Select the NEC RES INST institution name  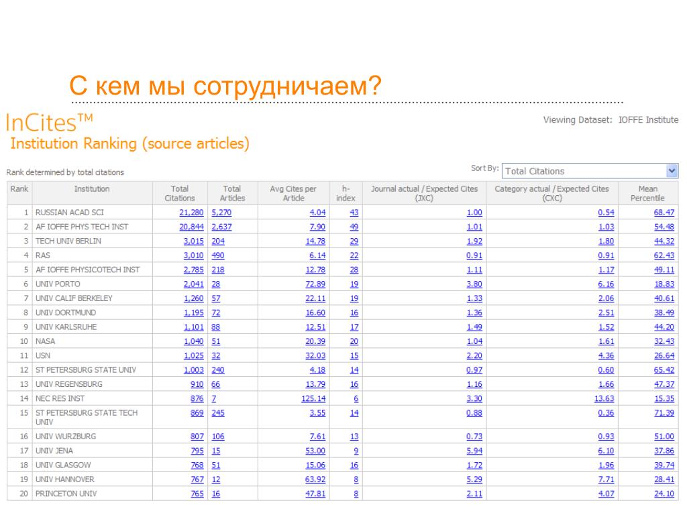[60, 398]
